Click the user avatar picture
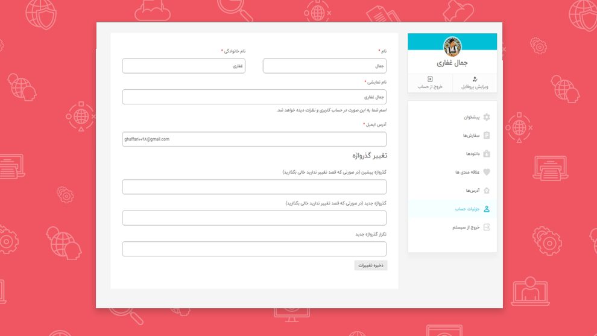Viewport: 597px width, 336px height. click(x=452, y=46)
